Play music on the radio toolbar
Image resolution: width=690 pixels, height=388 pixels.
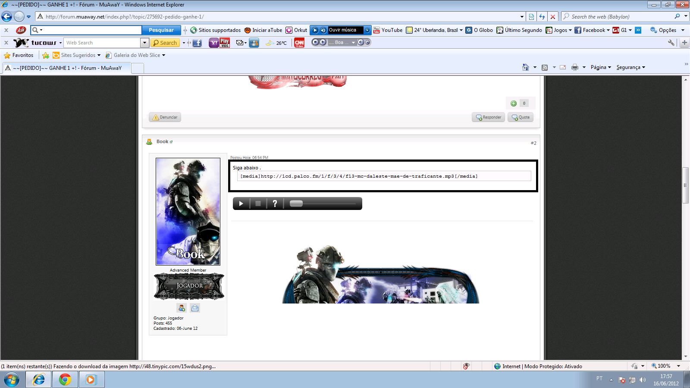pyautogui.click(x=315, y=30)
